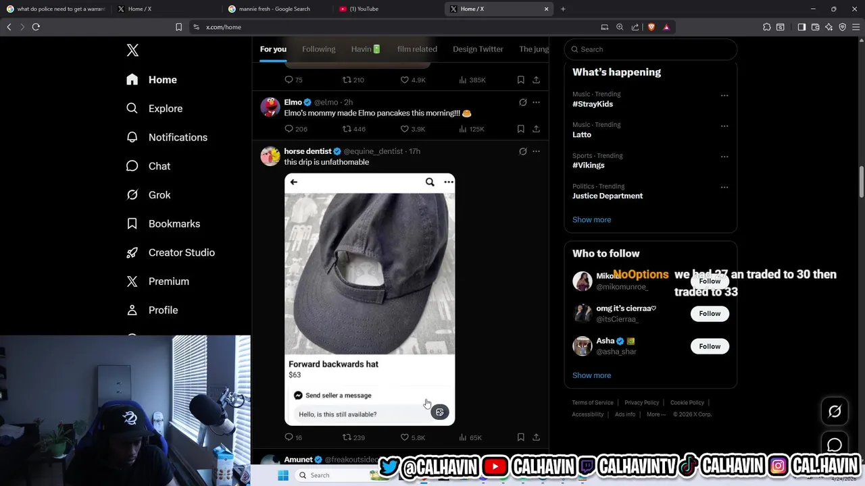The height and width of the screenshot is (486, 865).
Task: Open options for Latto trend
Action: coord(724,126)
